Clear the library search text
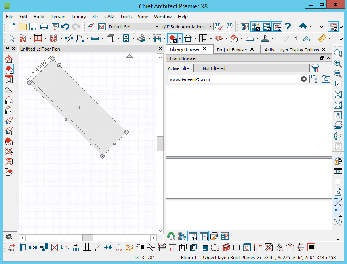Viewport: 347px width, 264px height. (x=304, y=79)
